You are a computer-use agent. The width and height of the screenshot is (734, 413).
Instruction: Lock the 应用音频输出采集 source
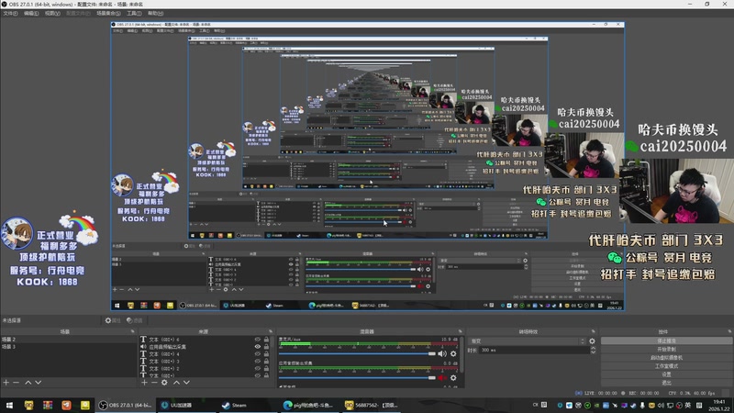pyautogui.click(x=266, y=347)
